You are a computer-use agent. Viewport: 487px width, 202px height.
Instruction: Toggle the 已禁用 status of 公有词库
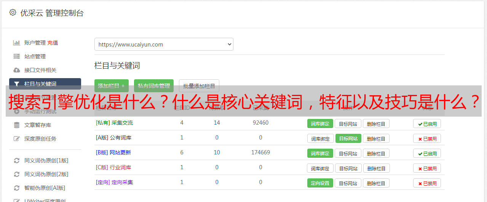[x=427, y=138]
